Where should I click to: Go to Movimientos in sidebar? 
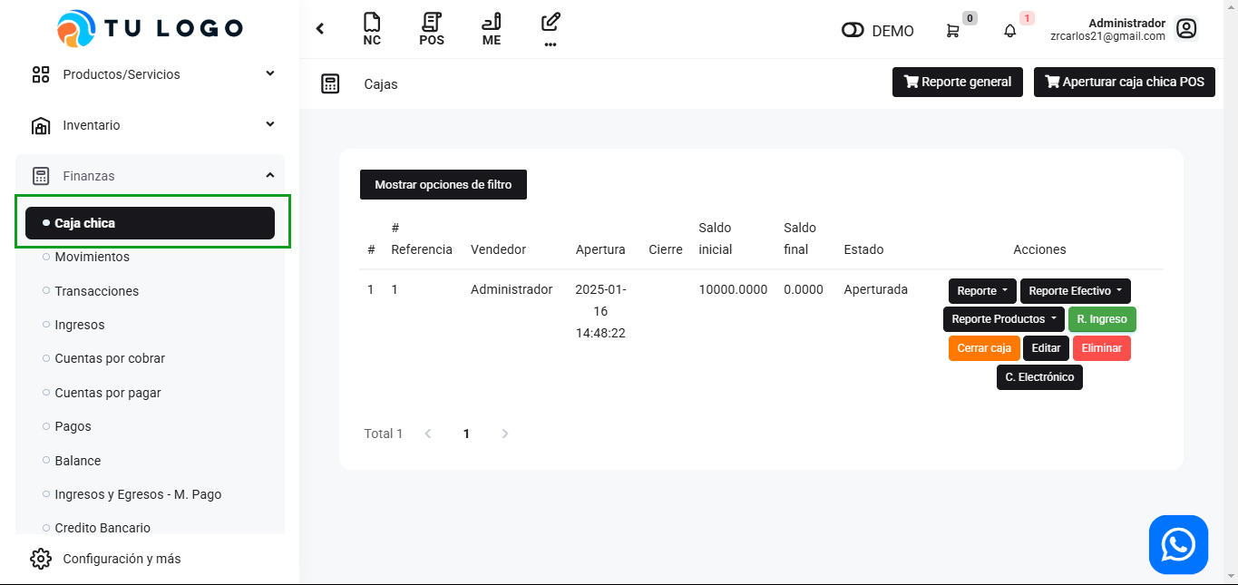[92, 257]
